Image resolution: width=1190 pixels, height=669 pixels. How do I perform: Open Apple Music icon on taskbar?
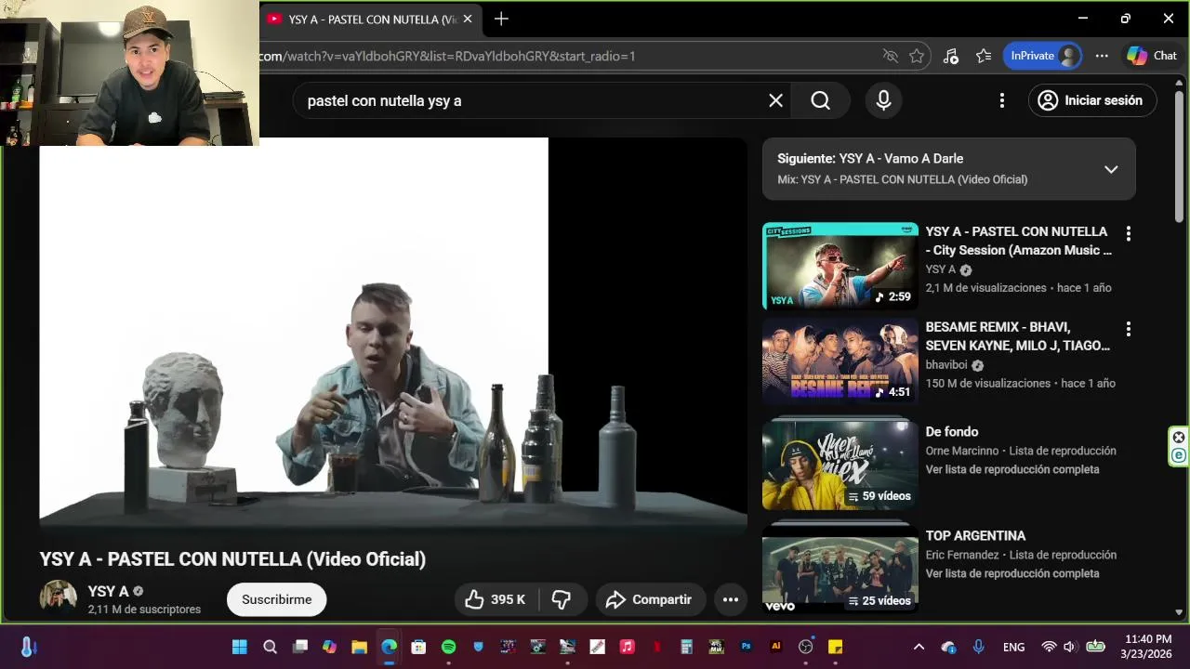point(627,647)
